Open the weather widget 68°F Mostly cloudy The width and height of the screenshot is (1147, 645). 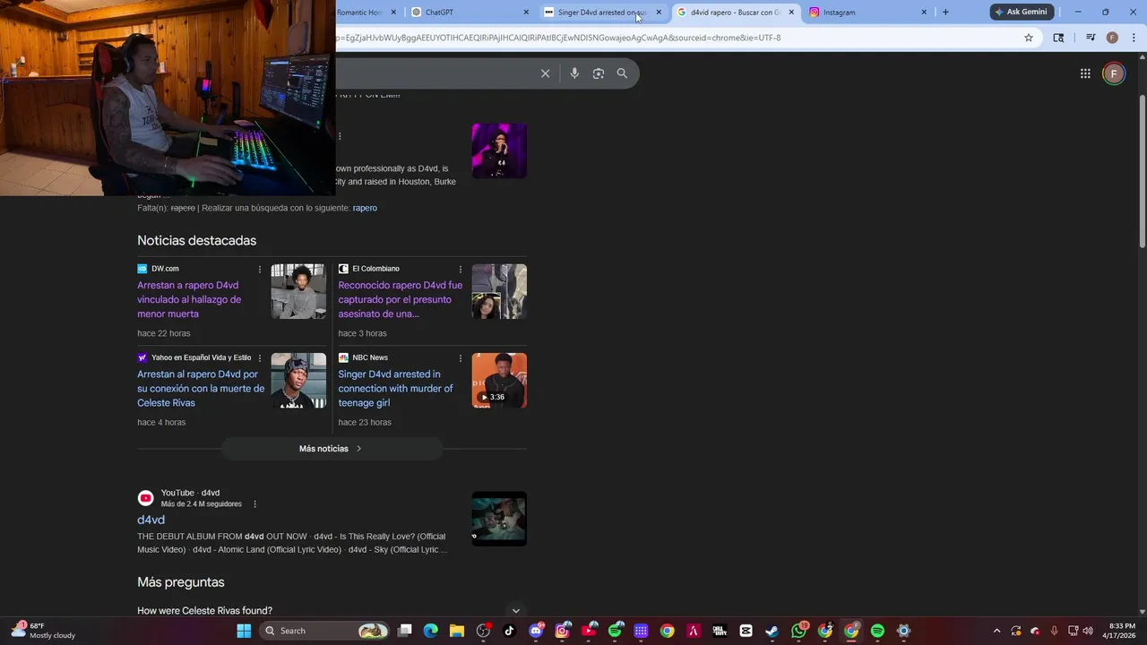[x=43, y=631]
